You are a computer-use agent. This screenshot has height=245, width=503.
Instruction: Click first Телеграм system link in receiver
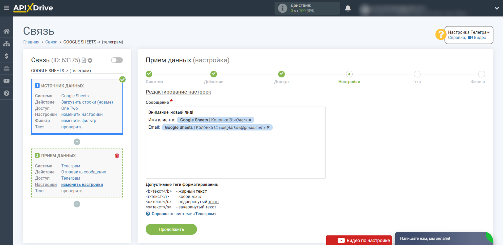[71, 166]
